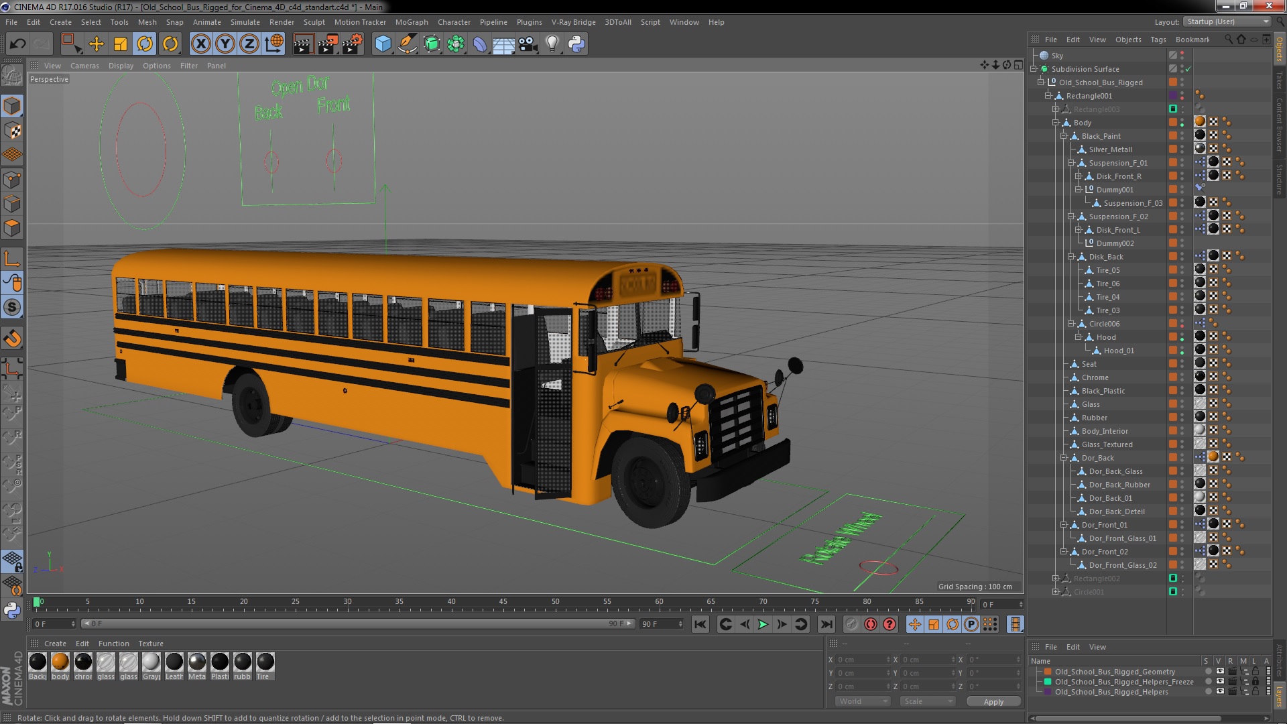The height and width of the screenshot is (724, 1287).
Task: Click Make Editable icon in left toolbar
Action: [12, 75]
